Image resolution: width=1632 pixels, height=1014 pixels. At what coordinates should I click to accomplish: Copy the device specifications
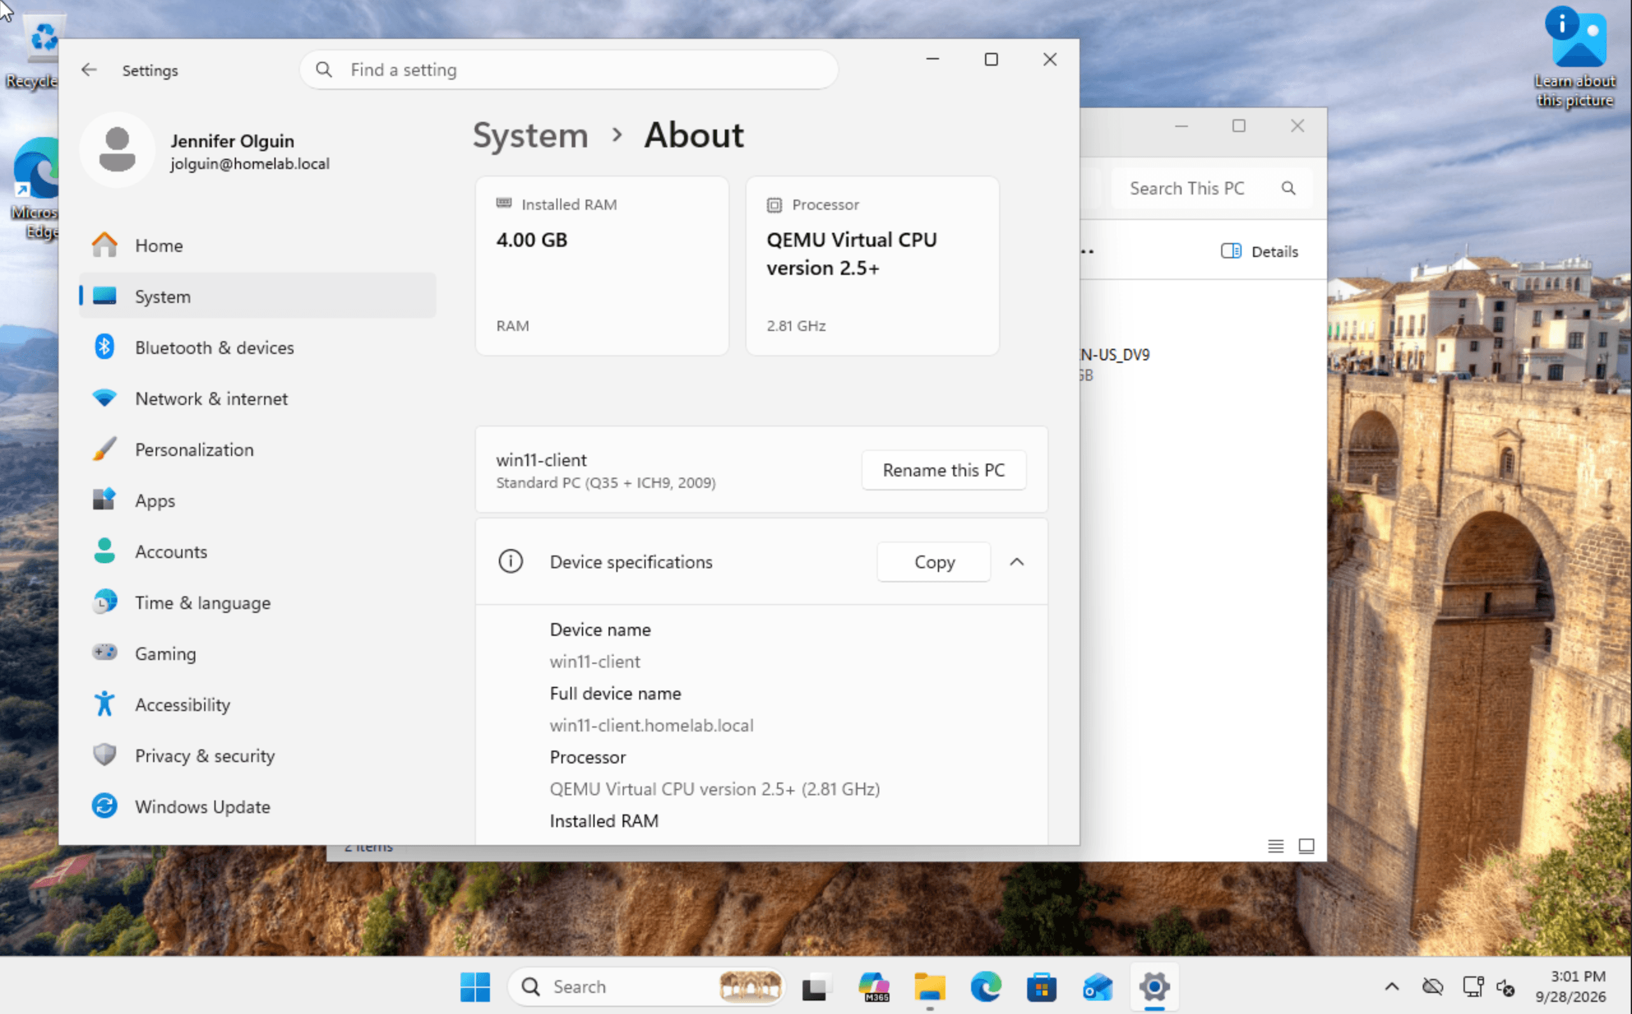[934, 562]
